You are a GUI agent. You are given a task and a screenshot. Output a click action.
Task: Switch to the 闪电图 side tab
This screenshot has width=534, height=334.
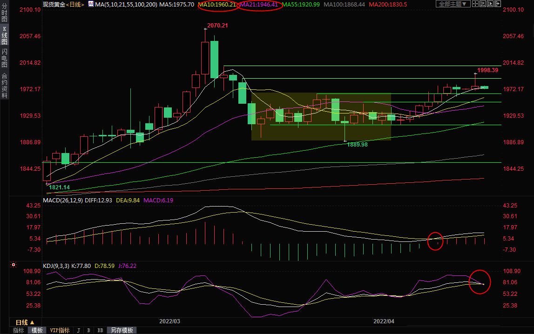point(4,58)
